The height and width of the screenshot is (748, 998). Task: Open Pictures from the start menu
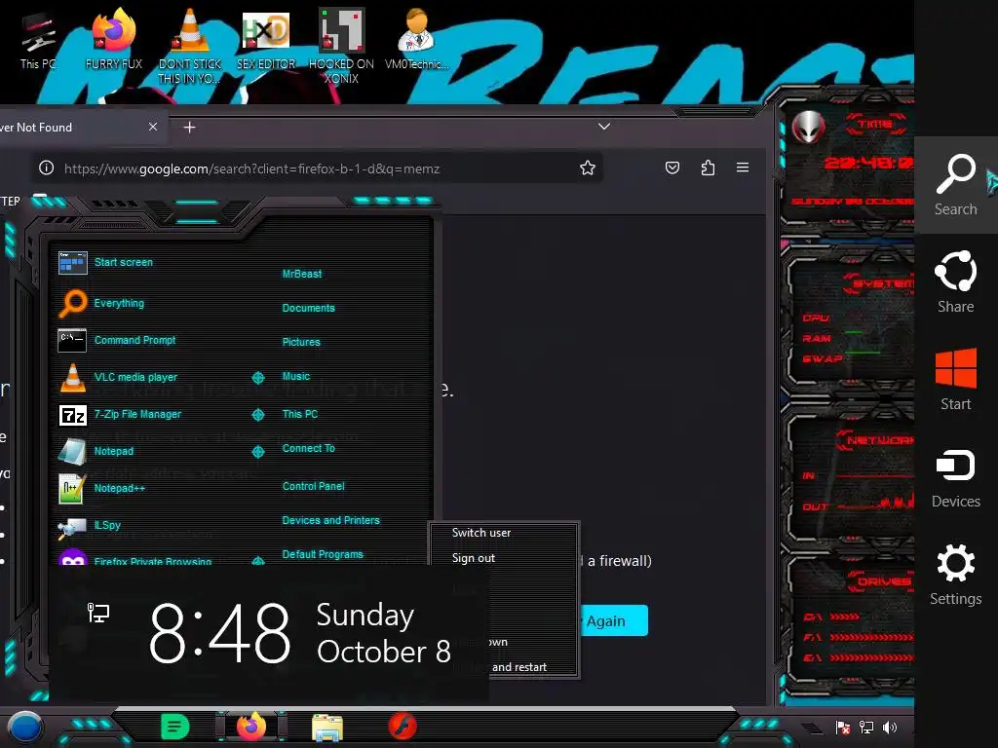click(x=301, y=342)
